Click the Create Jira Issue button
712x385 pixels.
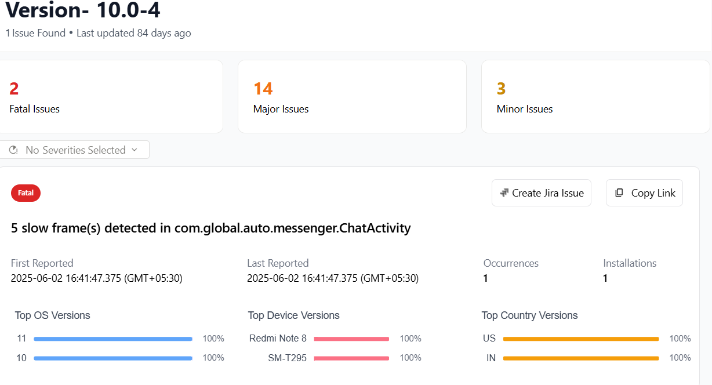tap(541, 192)
